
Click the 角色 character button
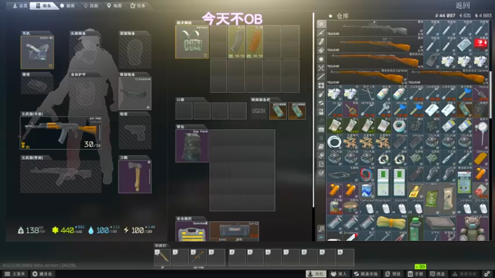316,274
